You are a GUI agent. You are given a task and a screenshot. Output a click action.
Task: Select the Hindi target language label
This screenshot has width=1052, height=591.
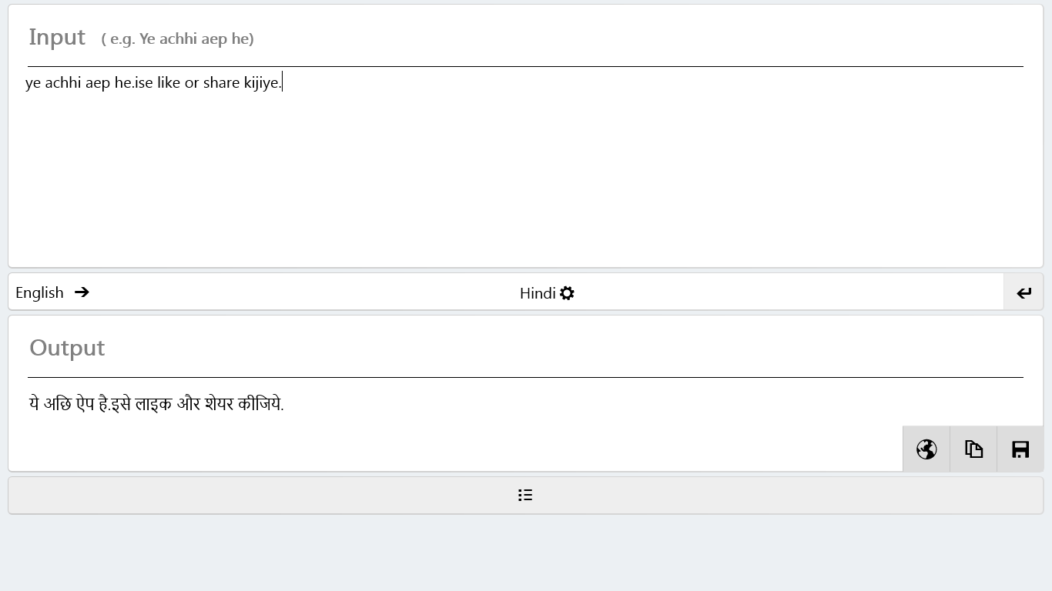(x=538, y=293)
